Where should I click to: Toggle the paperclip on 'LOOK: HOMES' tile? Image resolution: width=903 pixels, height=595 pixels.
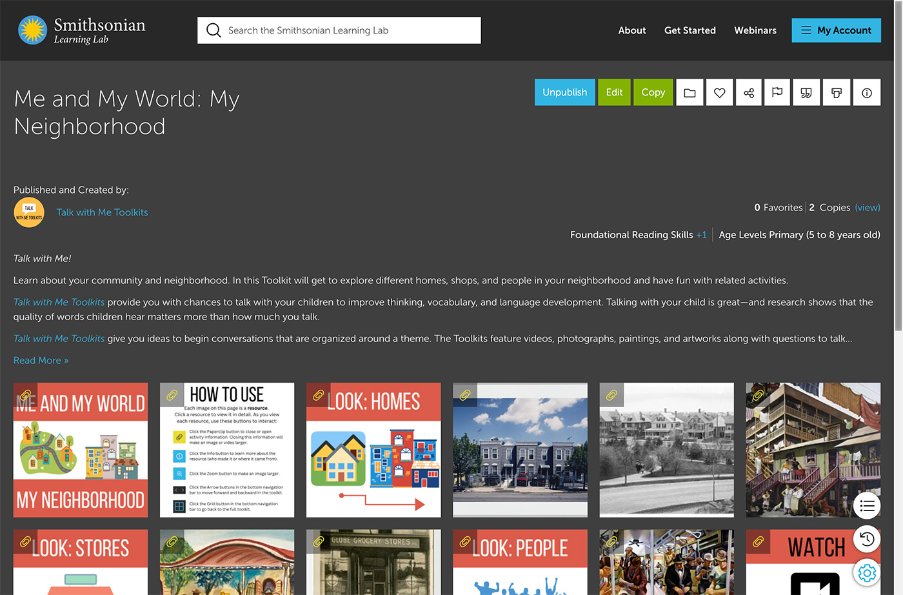318,395
